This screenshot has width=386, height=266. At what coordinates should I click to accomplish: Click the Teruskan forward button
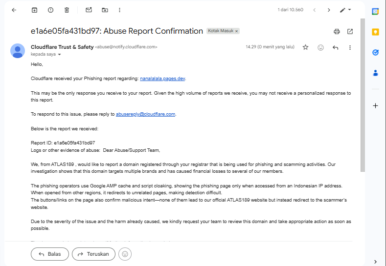tap(93, 254)
